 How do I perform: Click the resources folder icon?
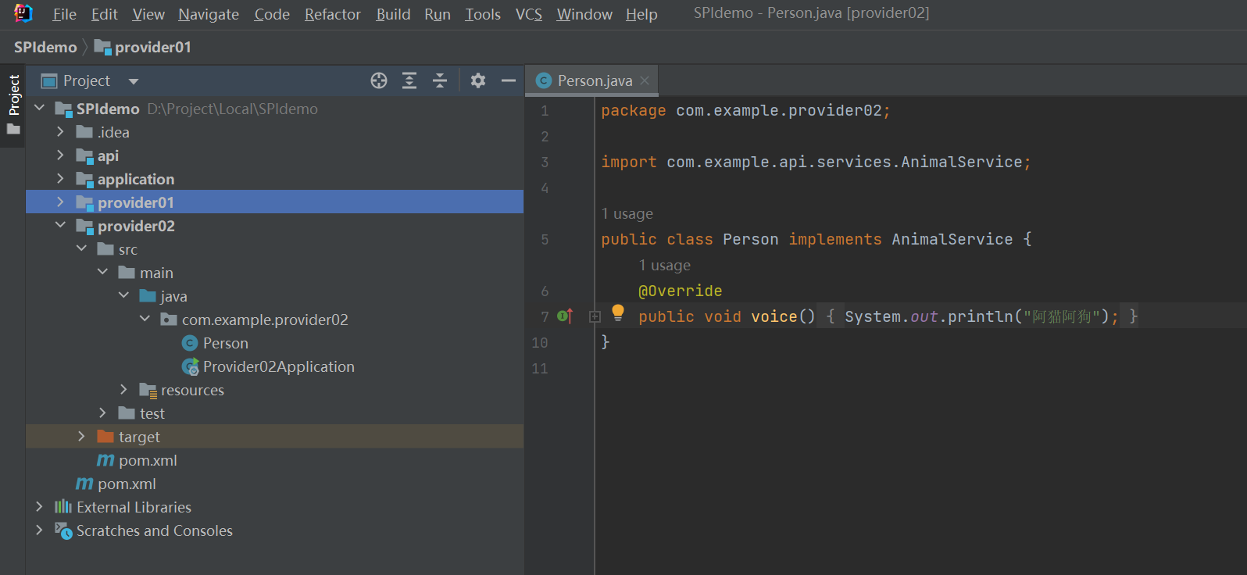pyautogui.click(x=148, y=390)
